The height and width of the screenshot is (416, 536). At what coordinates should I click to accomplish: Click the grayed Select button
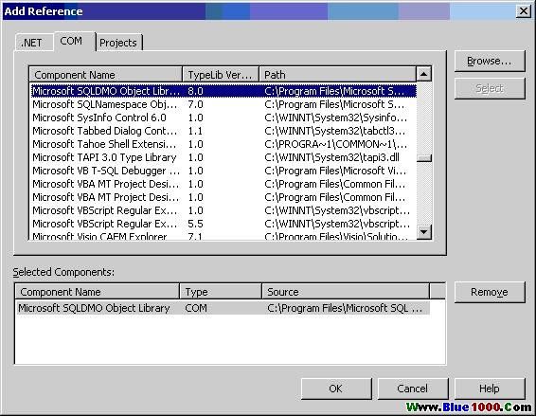click(x=490, y=88)
